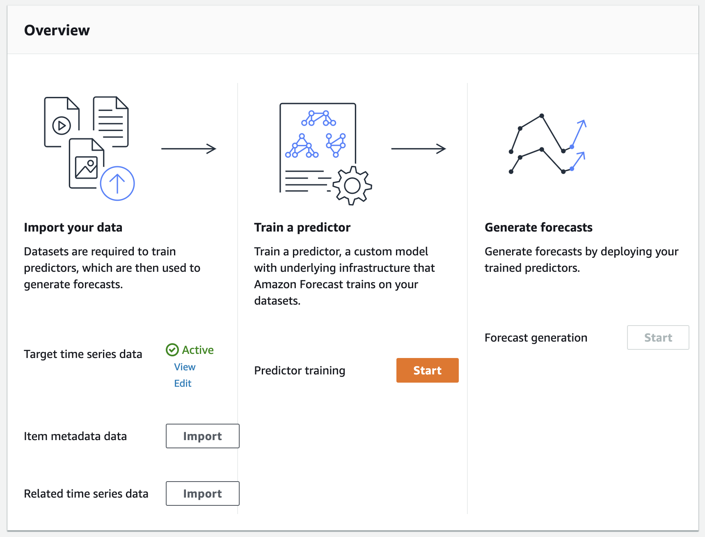705x537 pixels.
Task: Import related time series data
Action: [x=202, y=493]
